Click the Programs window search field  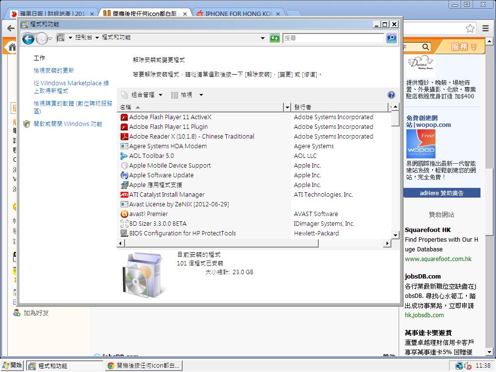point(333,38)
